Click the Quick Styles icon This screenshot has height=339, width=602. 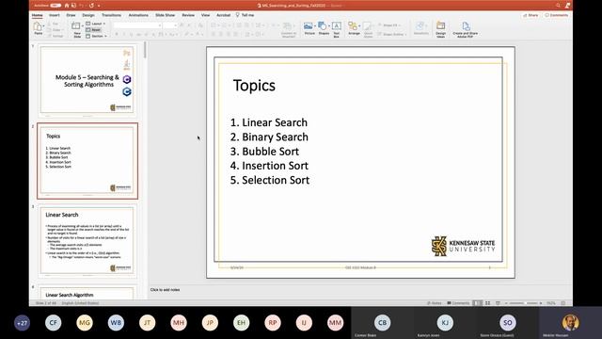click(368, 27)
